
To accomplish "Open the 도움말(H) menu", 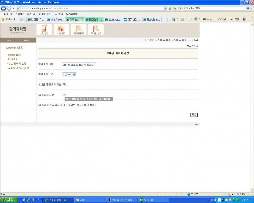I will pos(71,14).
